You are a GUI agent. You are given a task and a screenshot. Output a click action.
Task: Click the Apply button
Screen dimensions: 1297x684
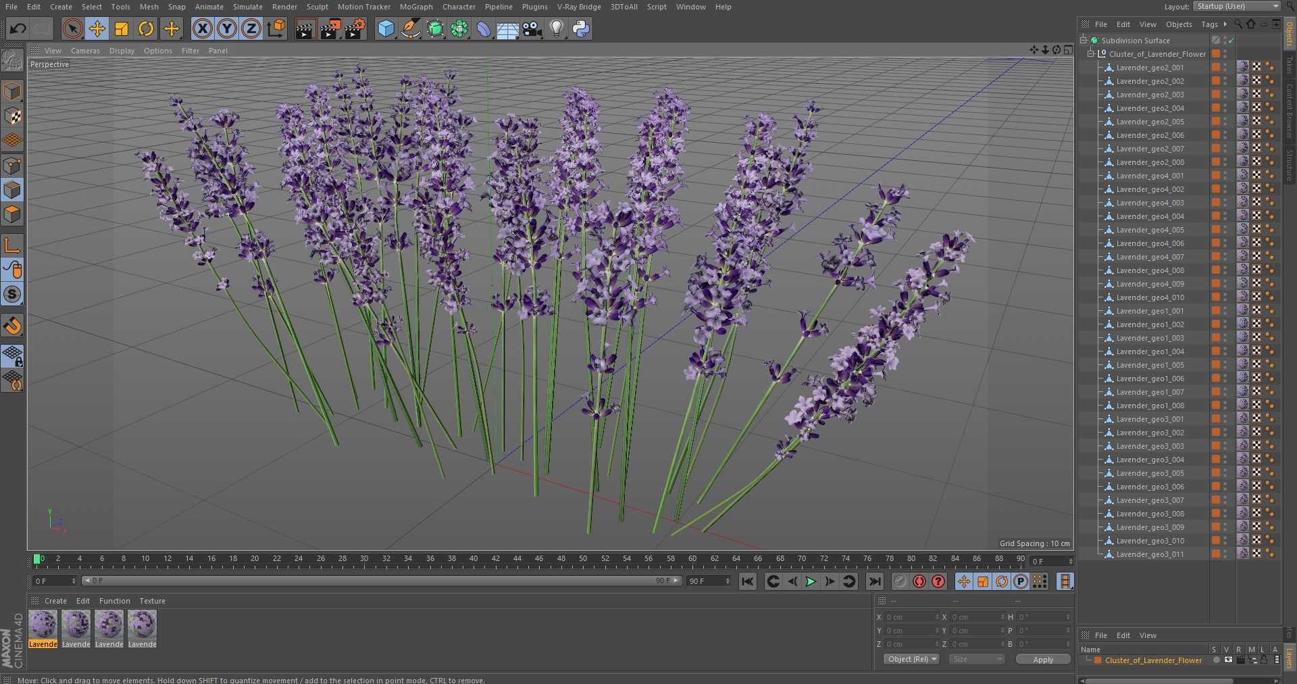(x=1043, y=660)
